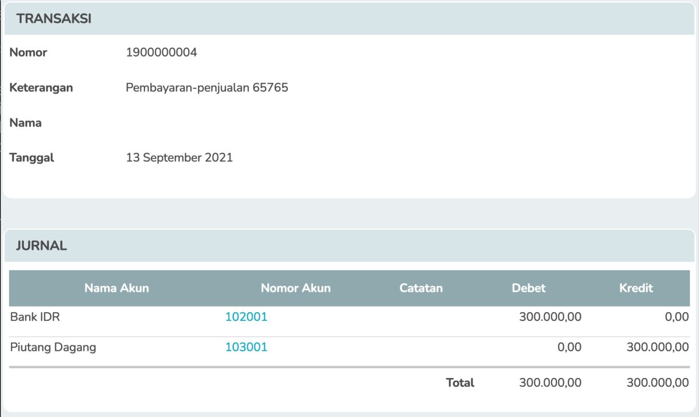Viewport: 699px width, 417px height.
Task: Click the JURNAL section header
Action: tap(41, 246)
